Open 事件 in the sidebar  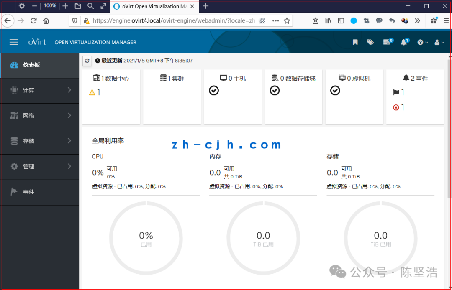[39, 192]
